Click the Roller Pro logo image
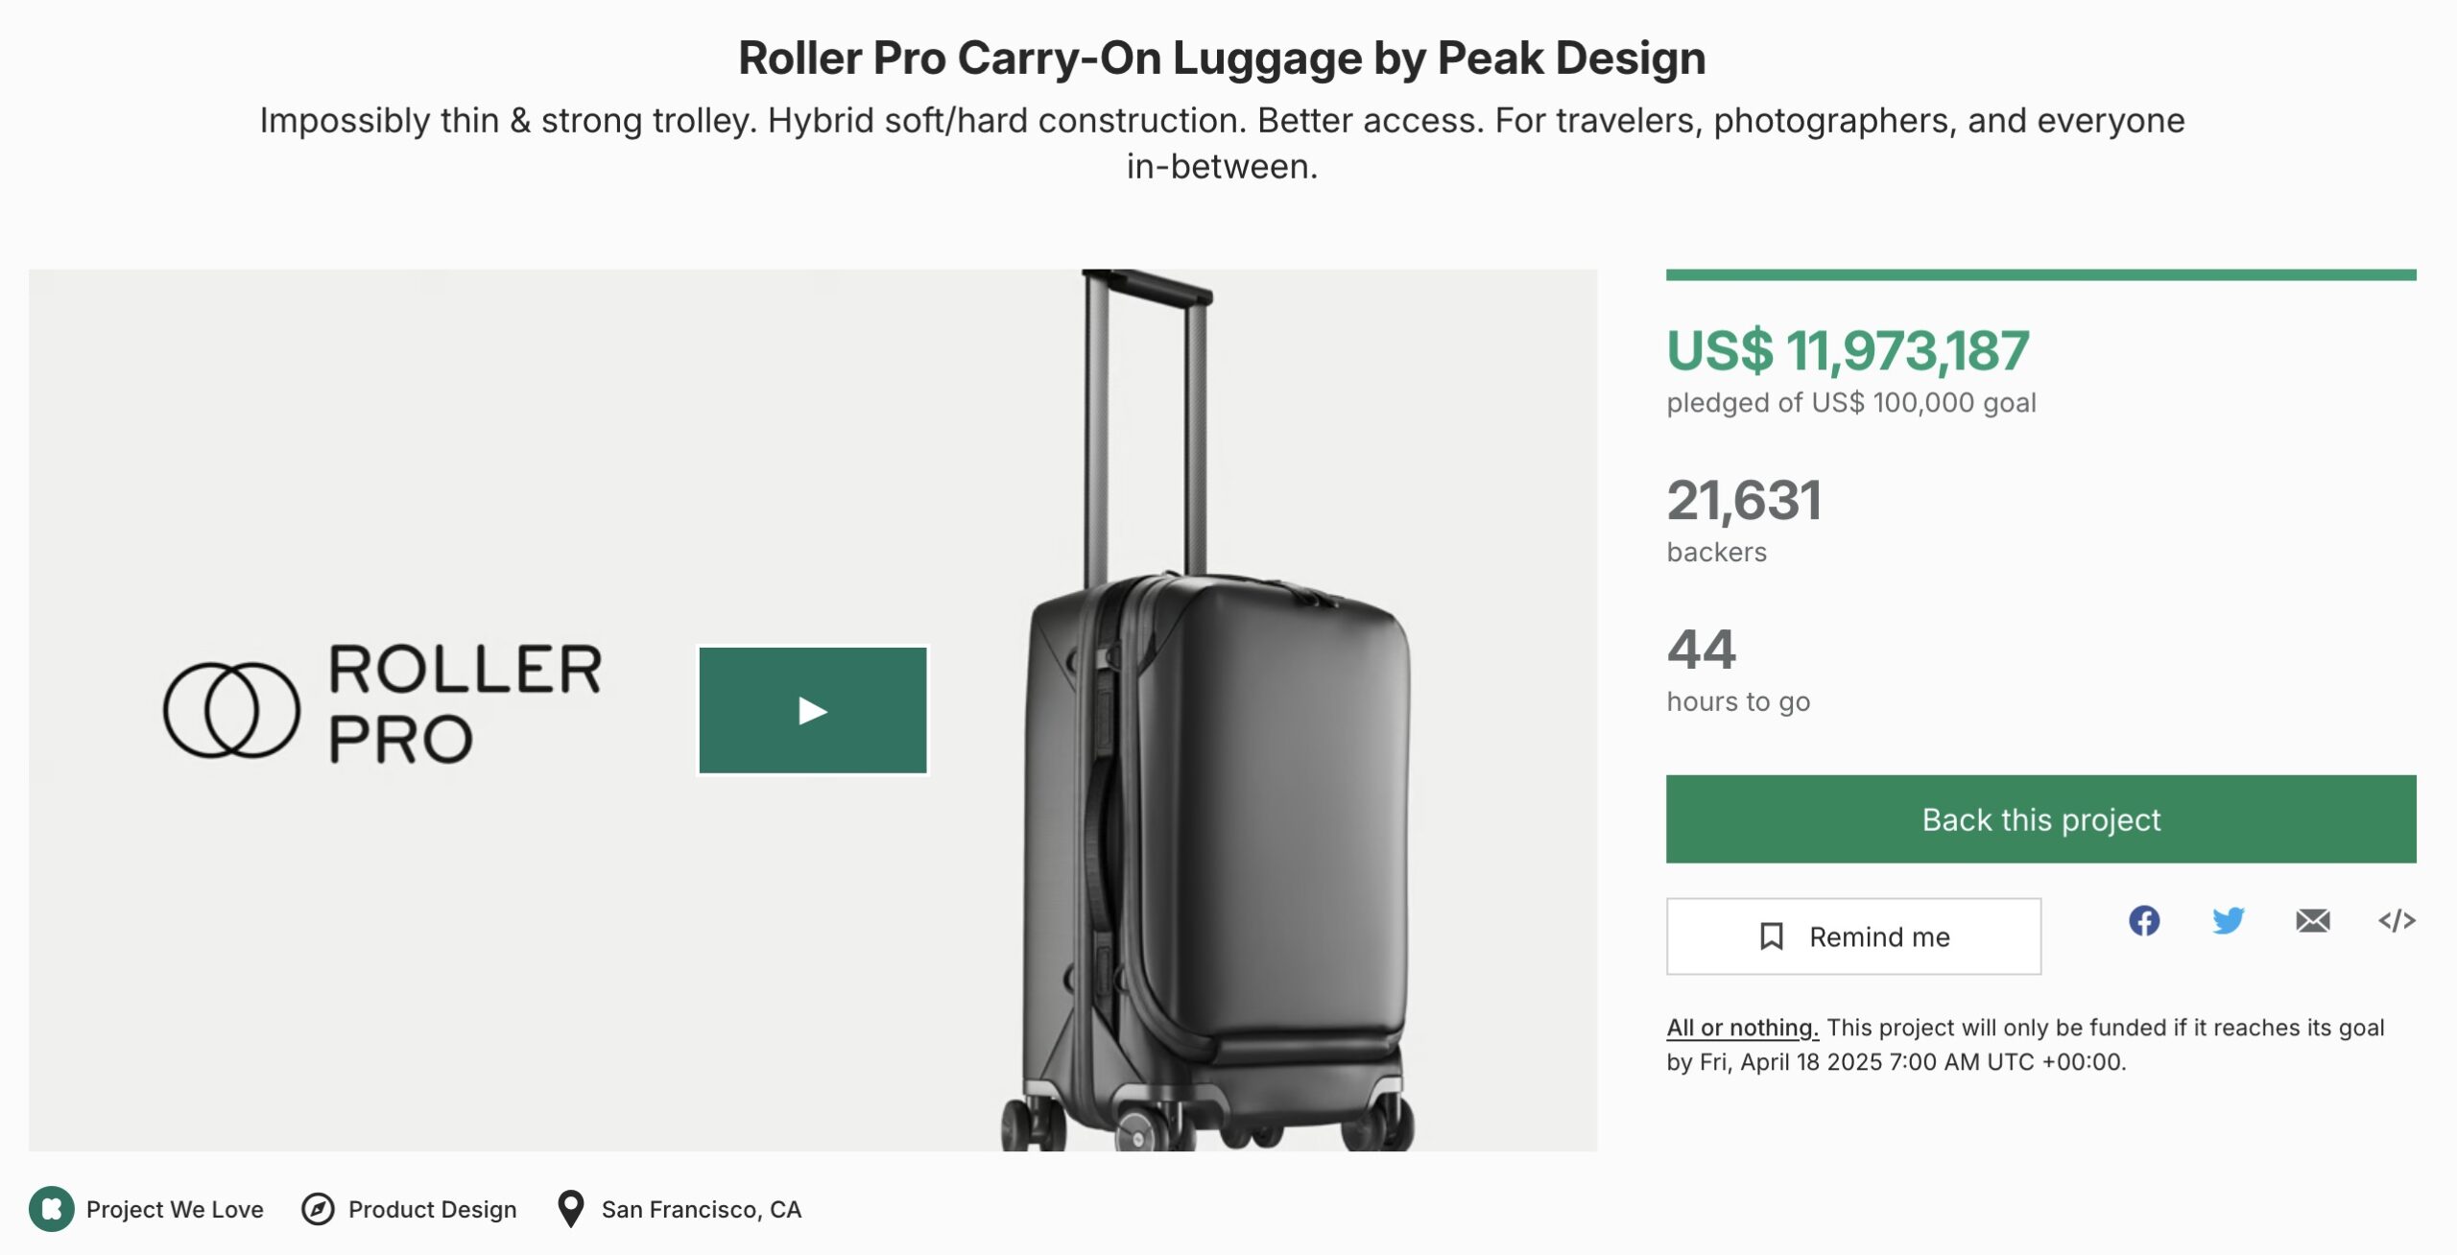Viewport: 2457px width, 1255px height. (x=384, y=710)
